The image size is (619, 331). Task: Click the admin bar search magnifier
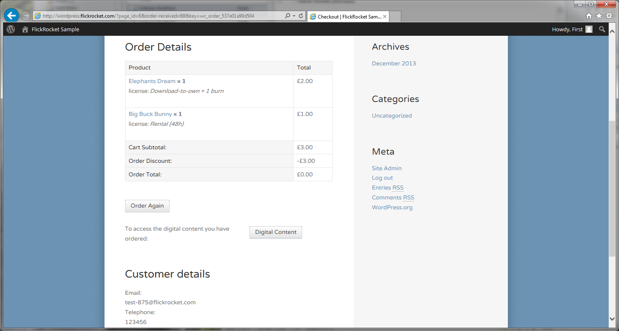(602, 29)
